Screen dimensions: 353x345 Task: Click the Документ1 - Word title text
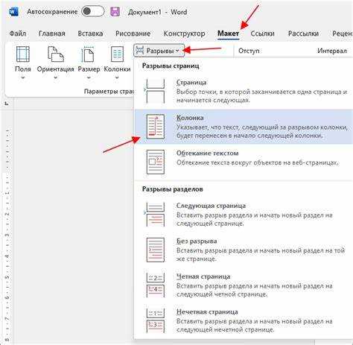coord(158,12)
